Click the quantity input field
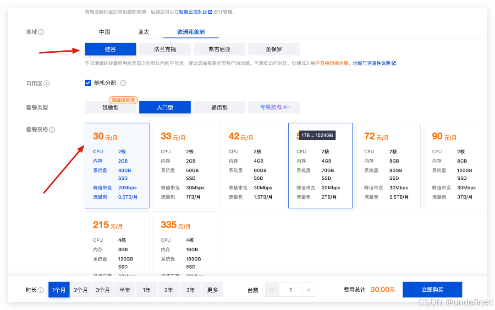 [291, 289]
